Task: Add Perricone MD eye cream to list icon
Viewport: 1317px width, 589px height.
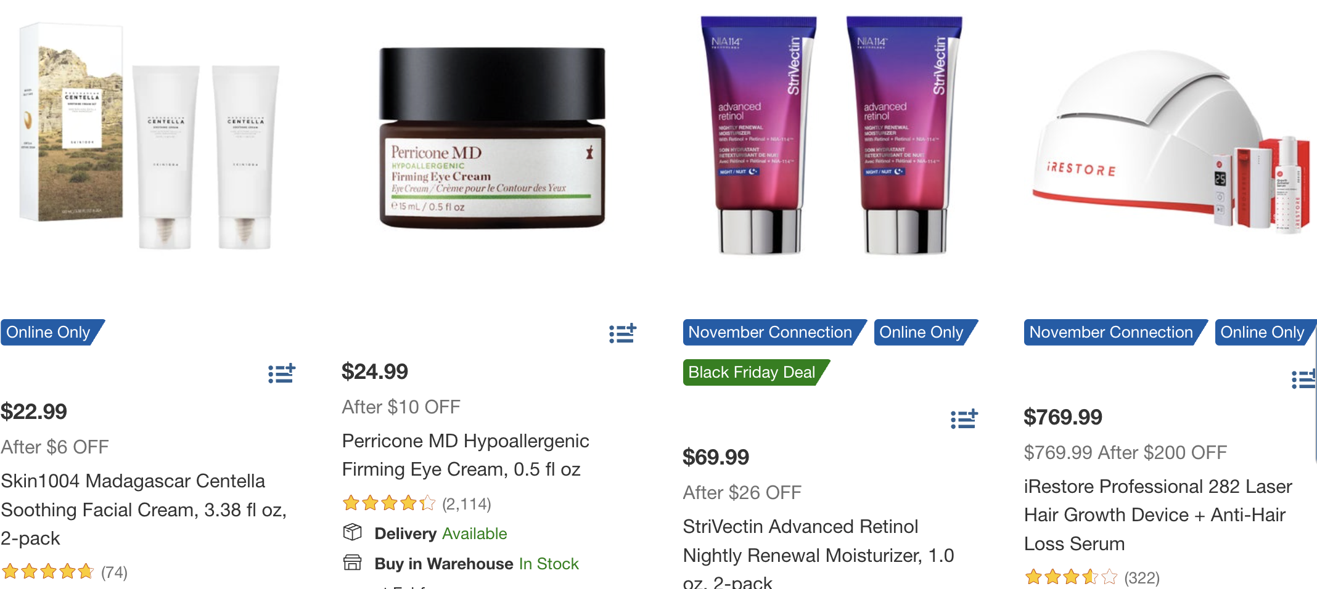Action: [x=623, y=333]
